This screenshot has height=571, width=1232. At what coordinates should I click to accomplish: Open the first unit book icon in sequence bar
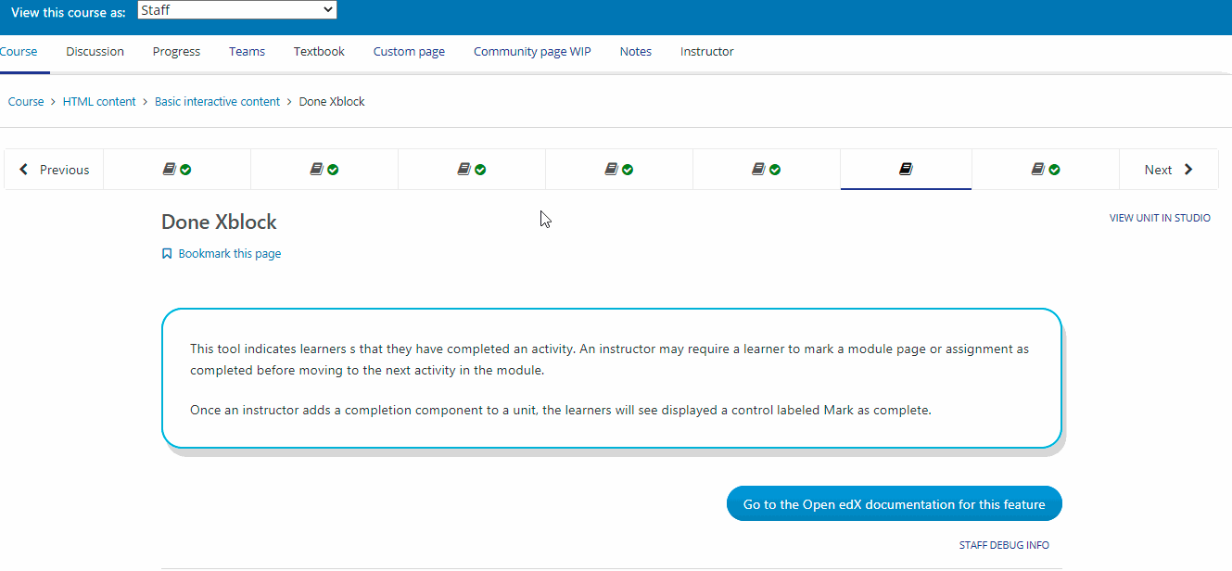[170, 170]
